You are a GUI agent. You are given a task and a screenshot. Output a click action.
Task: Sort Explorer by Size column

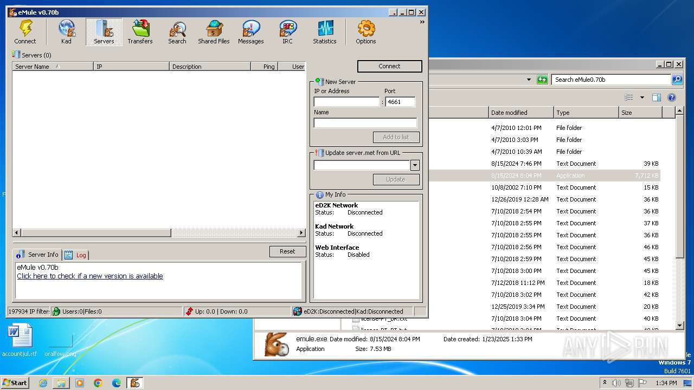(640, 113)
